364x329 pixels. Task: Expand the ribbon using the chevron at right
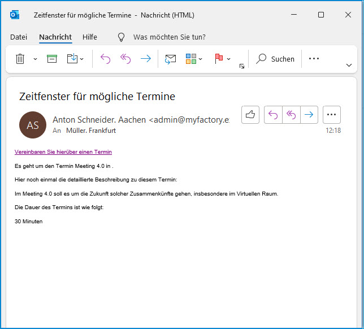(349, 66)
